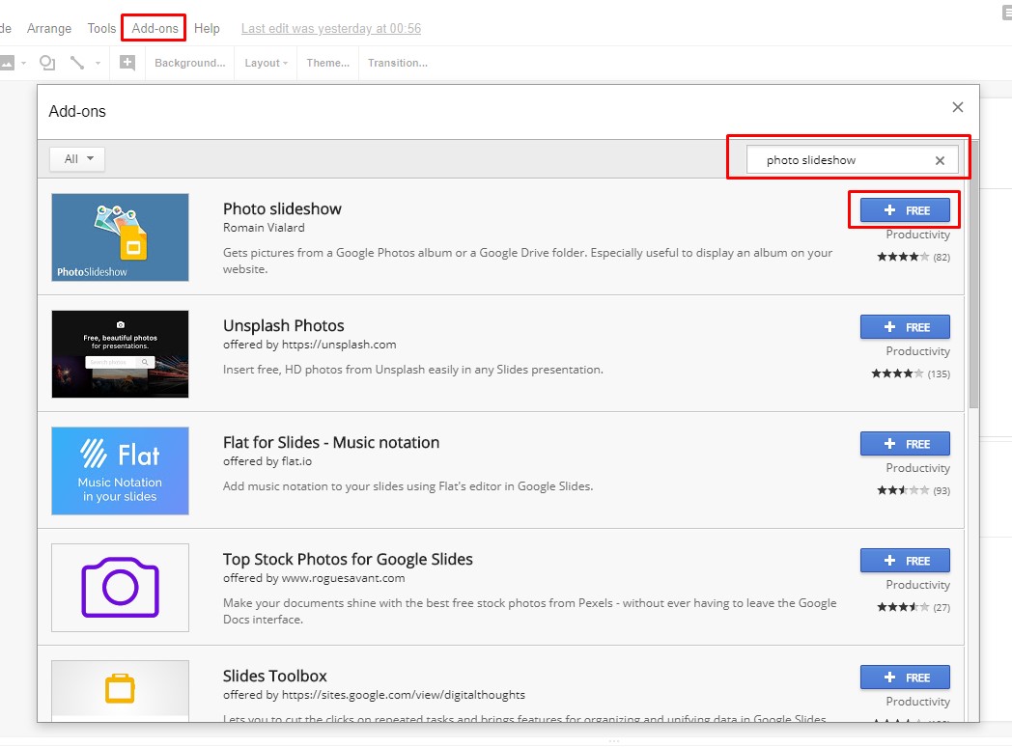
Task: Click offered by flat.io text
Action: [x=267, y=461]
